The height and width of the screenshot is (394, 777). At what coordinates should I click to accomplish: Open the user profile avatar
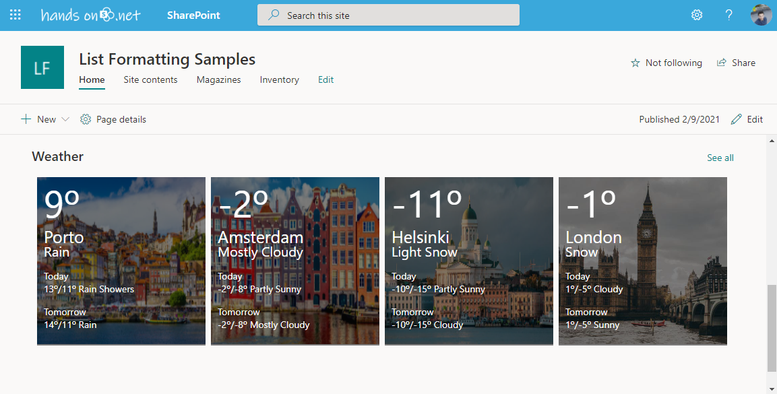click(x=760, y=15)
